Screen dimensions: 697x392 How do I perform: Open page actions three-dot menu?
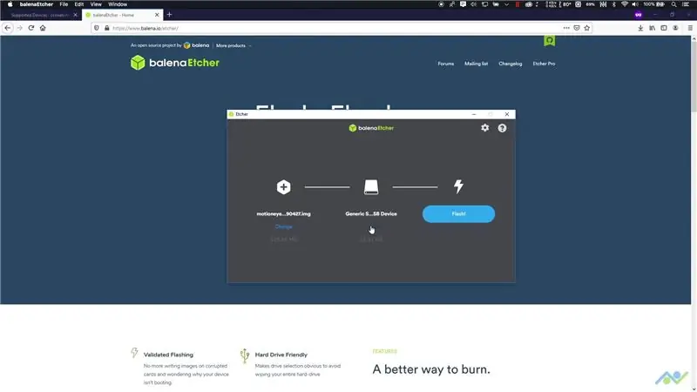point(565,28)
